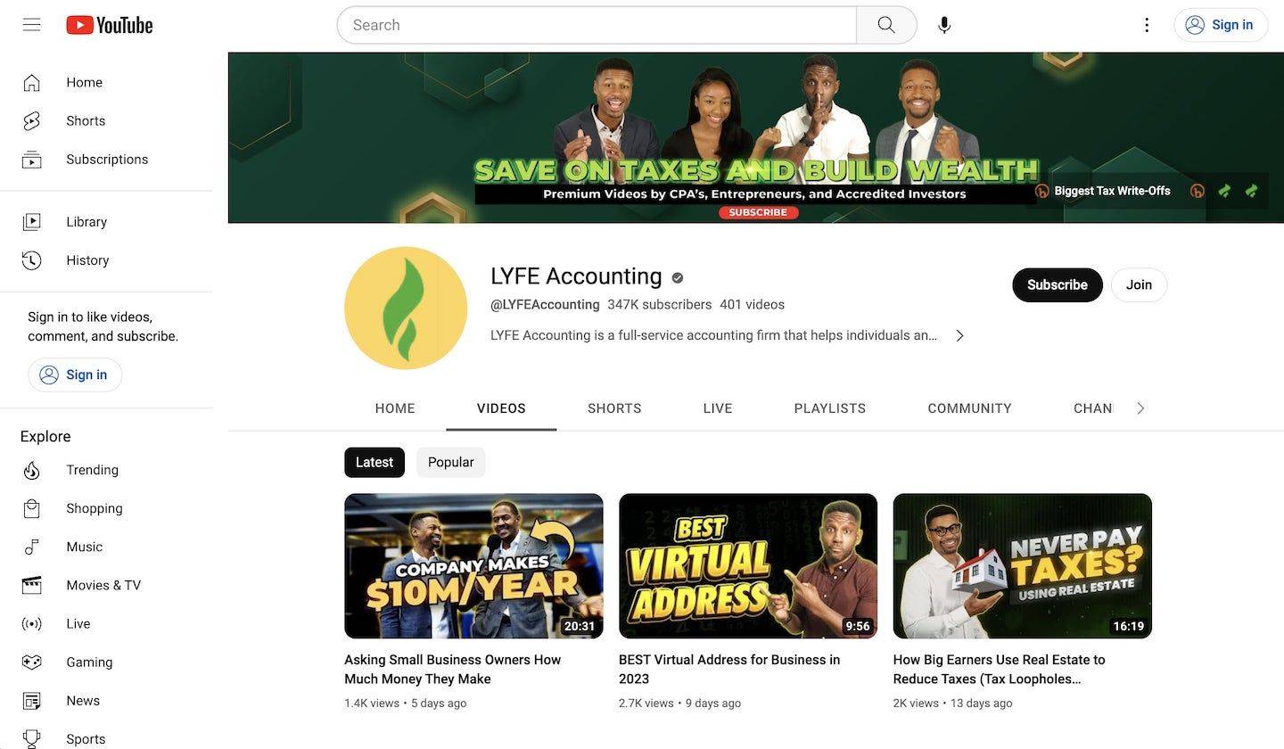1284x749 pixels.
Task: Expand the full channel description
Action: pos(959,334)
